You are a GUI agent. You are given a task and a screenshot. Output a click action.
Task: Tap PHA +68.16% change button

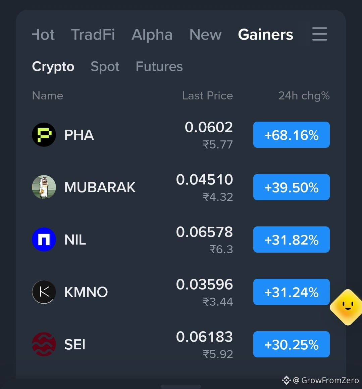(292, 135)
